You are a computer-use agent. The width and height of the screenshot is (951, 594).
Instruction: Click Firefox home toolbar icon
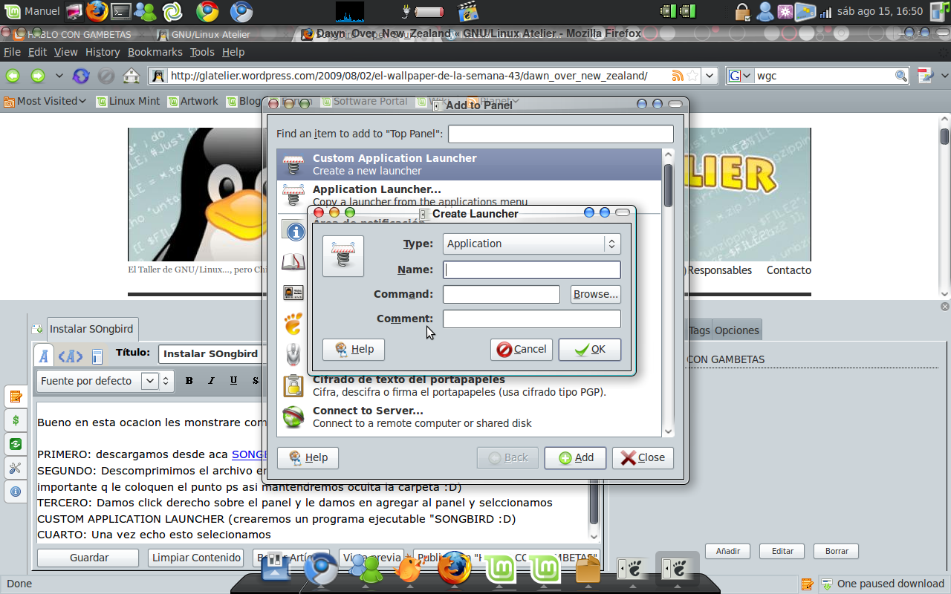coord(132,76)
